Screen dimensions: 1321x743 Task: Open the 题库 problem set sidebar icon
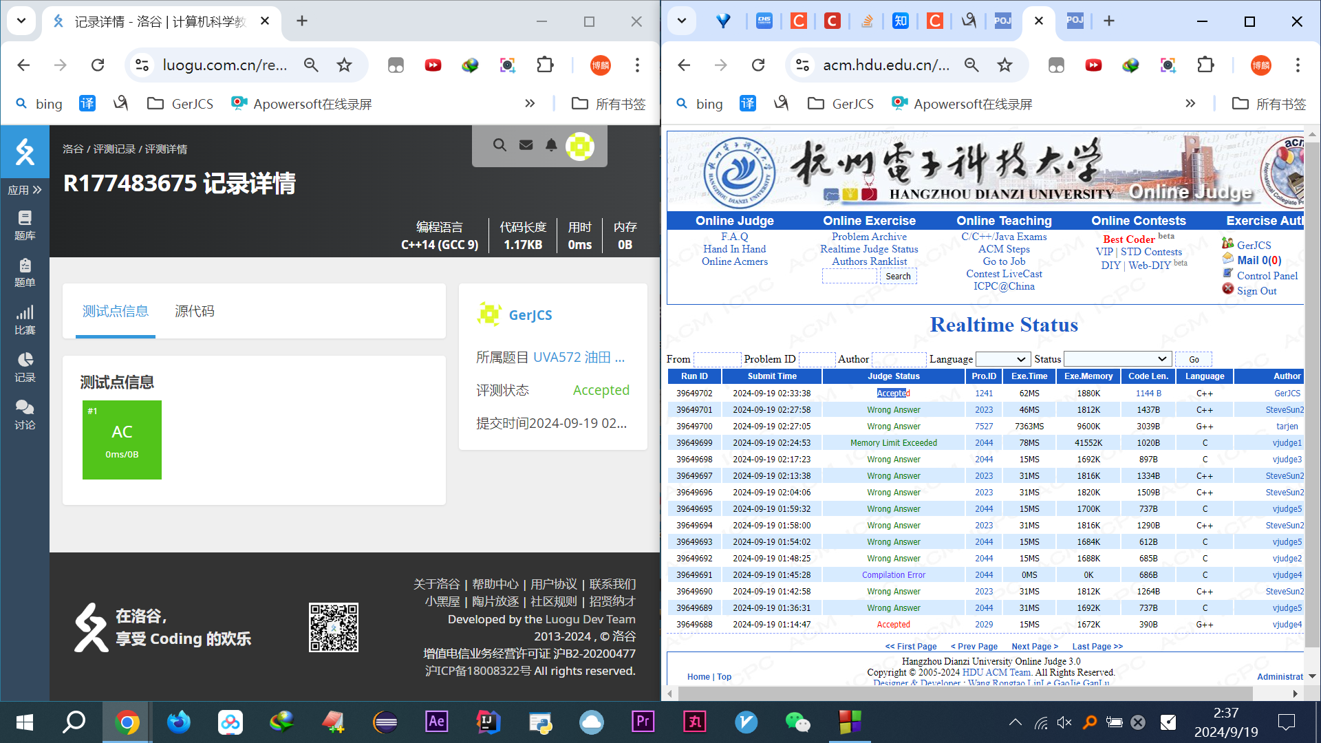25,225
